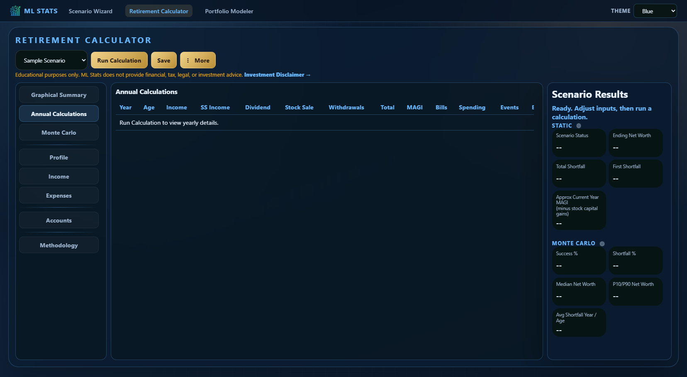The width and height of the screenshot is (687, 377).
Task: Show the Graphical Summary view
Action: pos(59,95)
